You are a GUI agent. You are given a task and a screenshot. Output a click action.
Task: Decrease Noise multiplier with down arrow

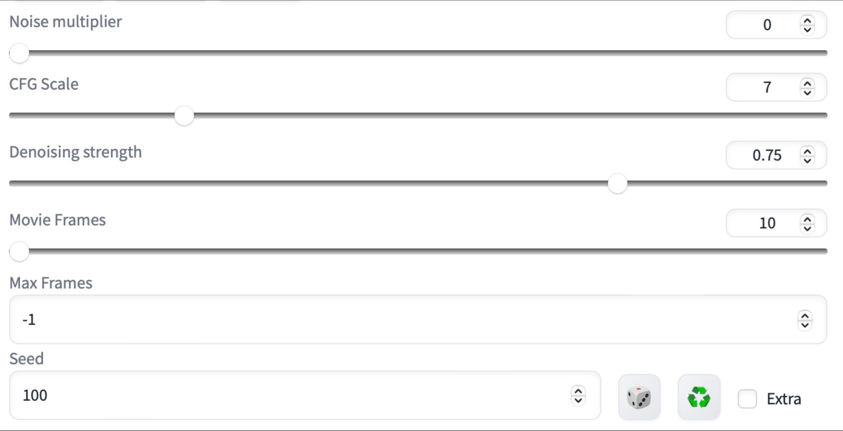point(807,30)
